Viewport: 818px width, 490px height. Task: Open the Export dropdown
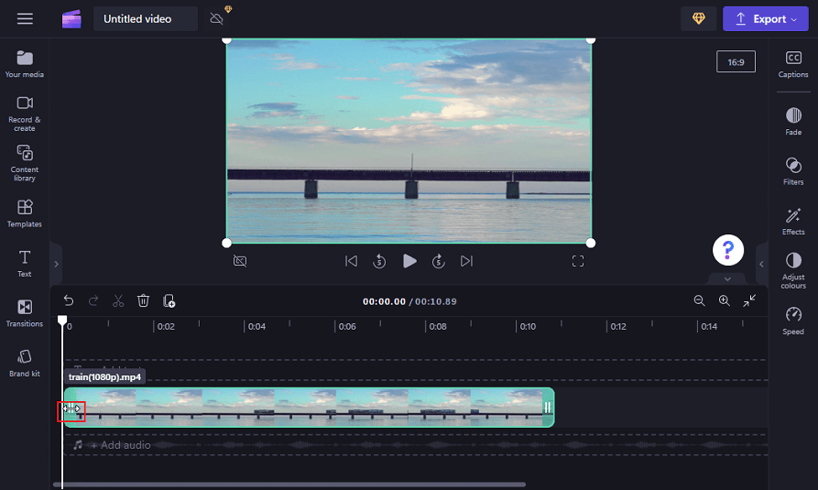pos(765,19)
